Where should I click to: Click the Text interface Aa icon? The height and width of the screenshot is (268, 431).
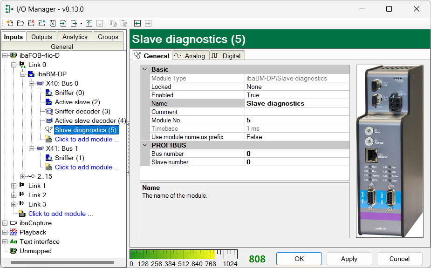click(x=14, y=241)
